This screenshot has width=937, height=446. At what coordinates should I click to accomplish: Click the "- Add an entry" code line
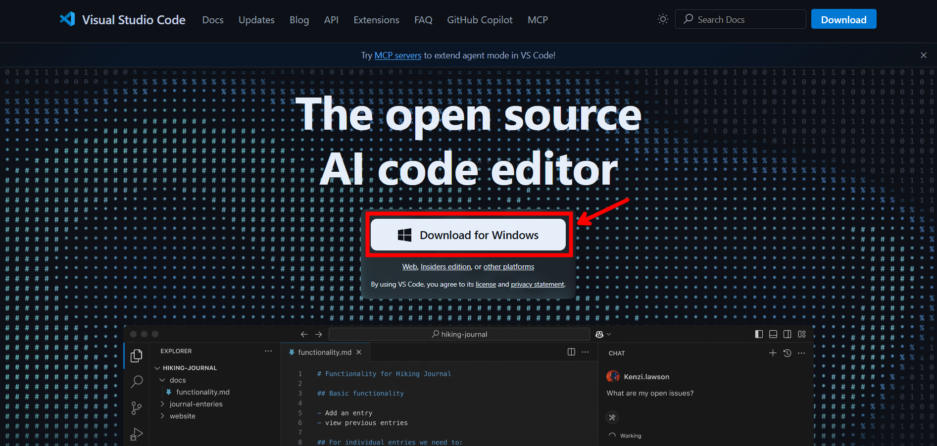(345, 413)
